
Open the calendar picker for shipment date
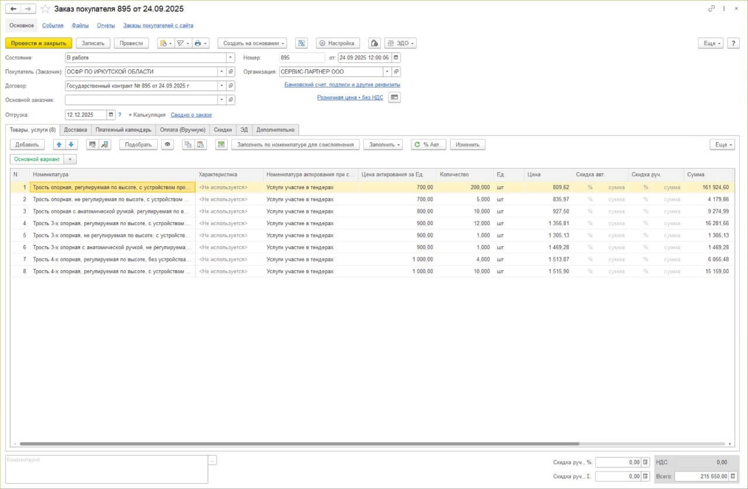[111, 115]
